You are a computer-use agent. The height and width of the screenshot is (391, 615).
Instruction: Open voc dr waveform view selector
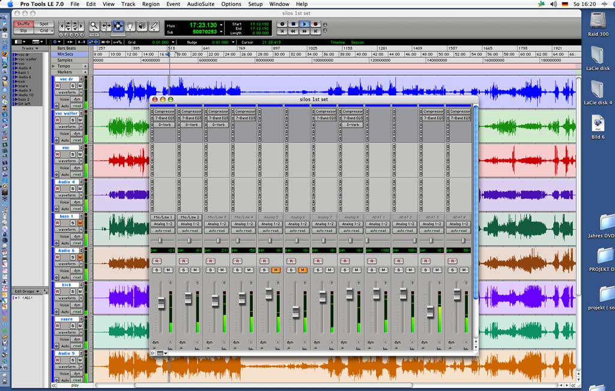[x=70, y=92]
